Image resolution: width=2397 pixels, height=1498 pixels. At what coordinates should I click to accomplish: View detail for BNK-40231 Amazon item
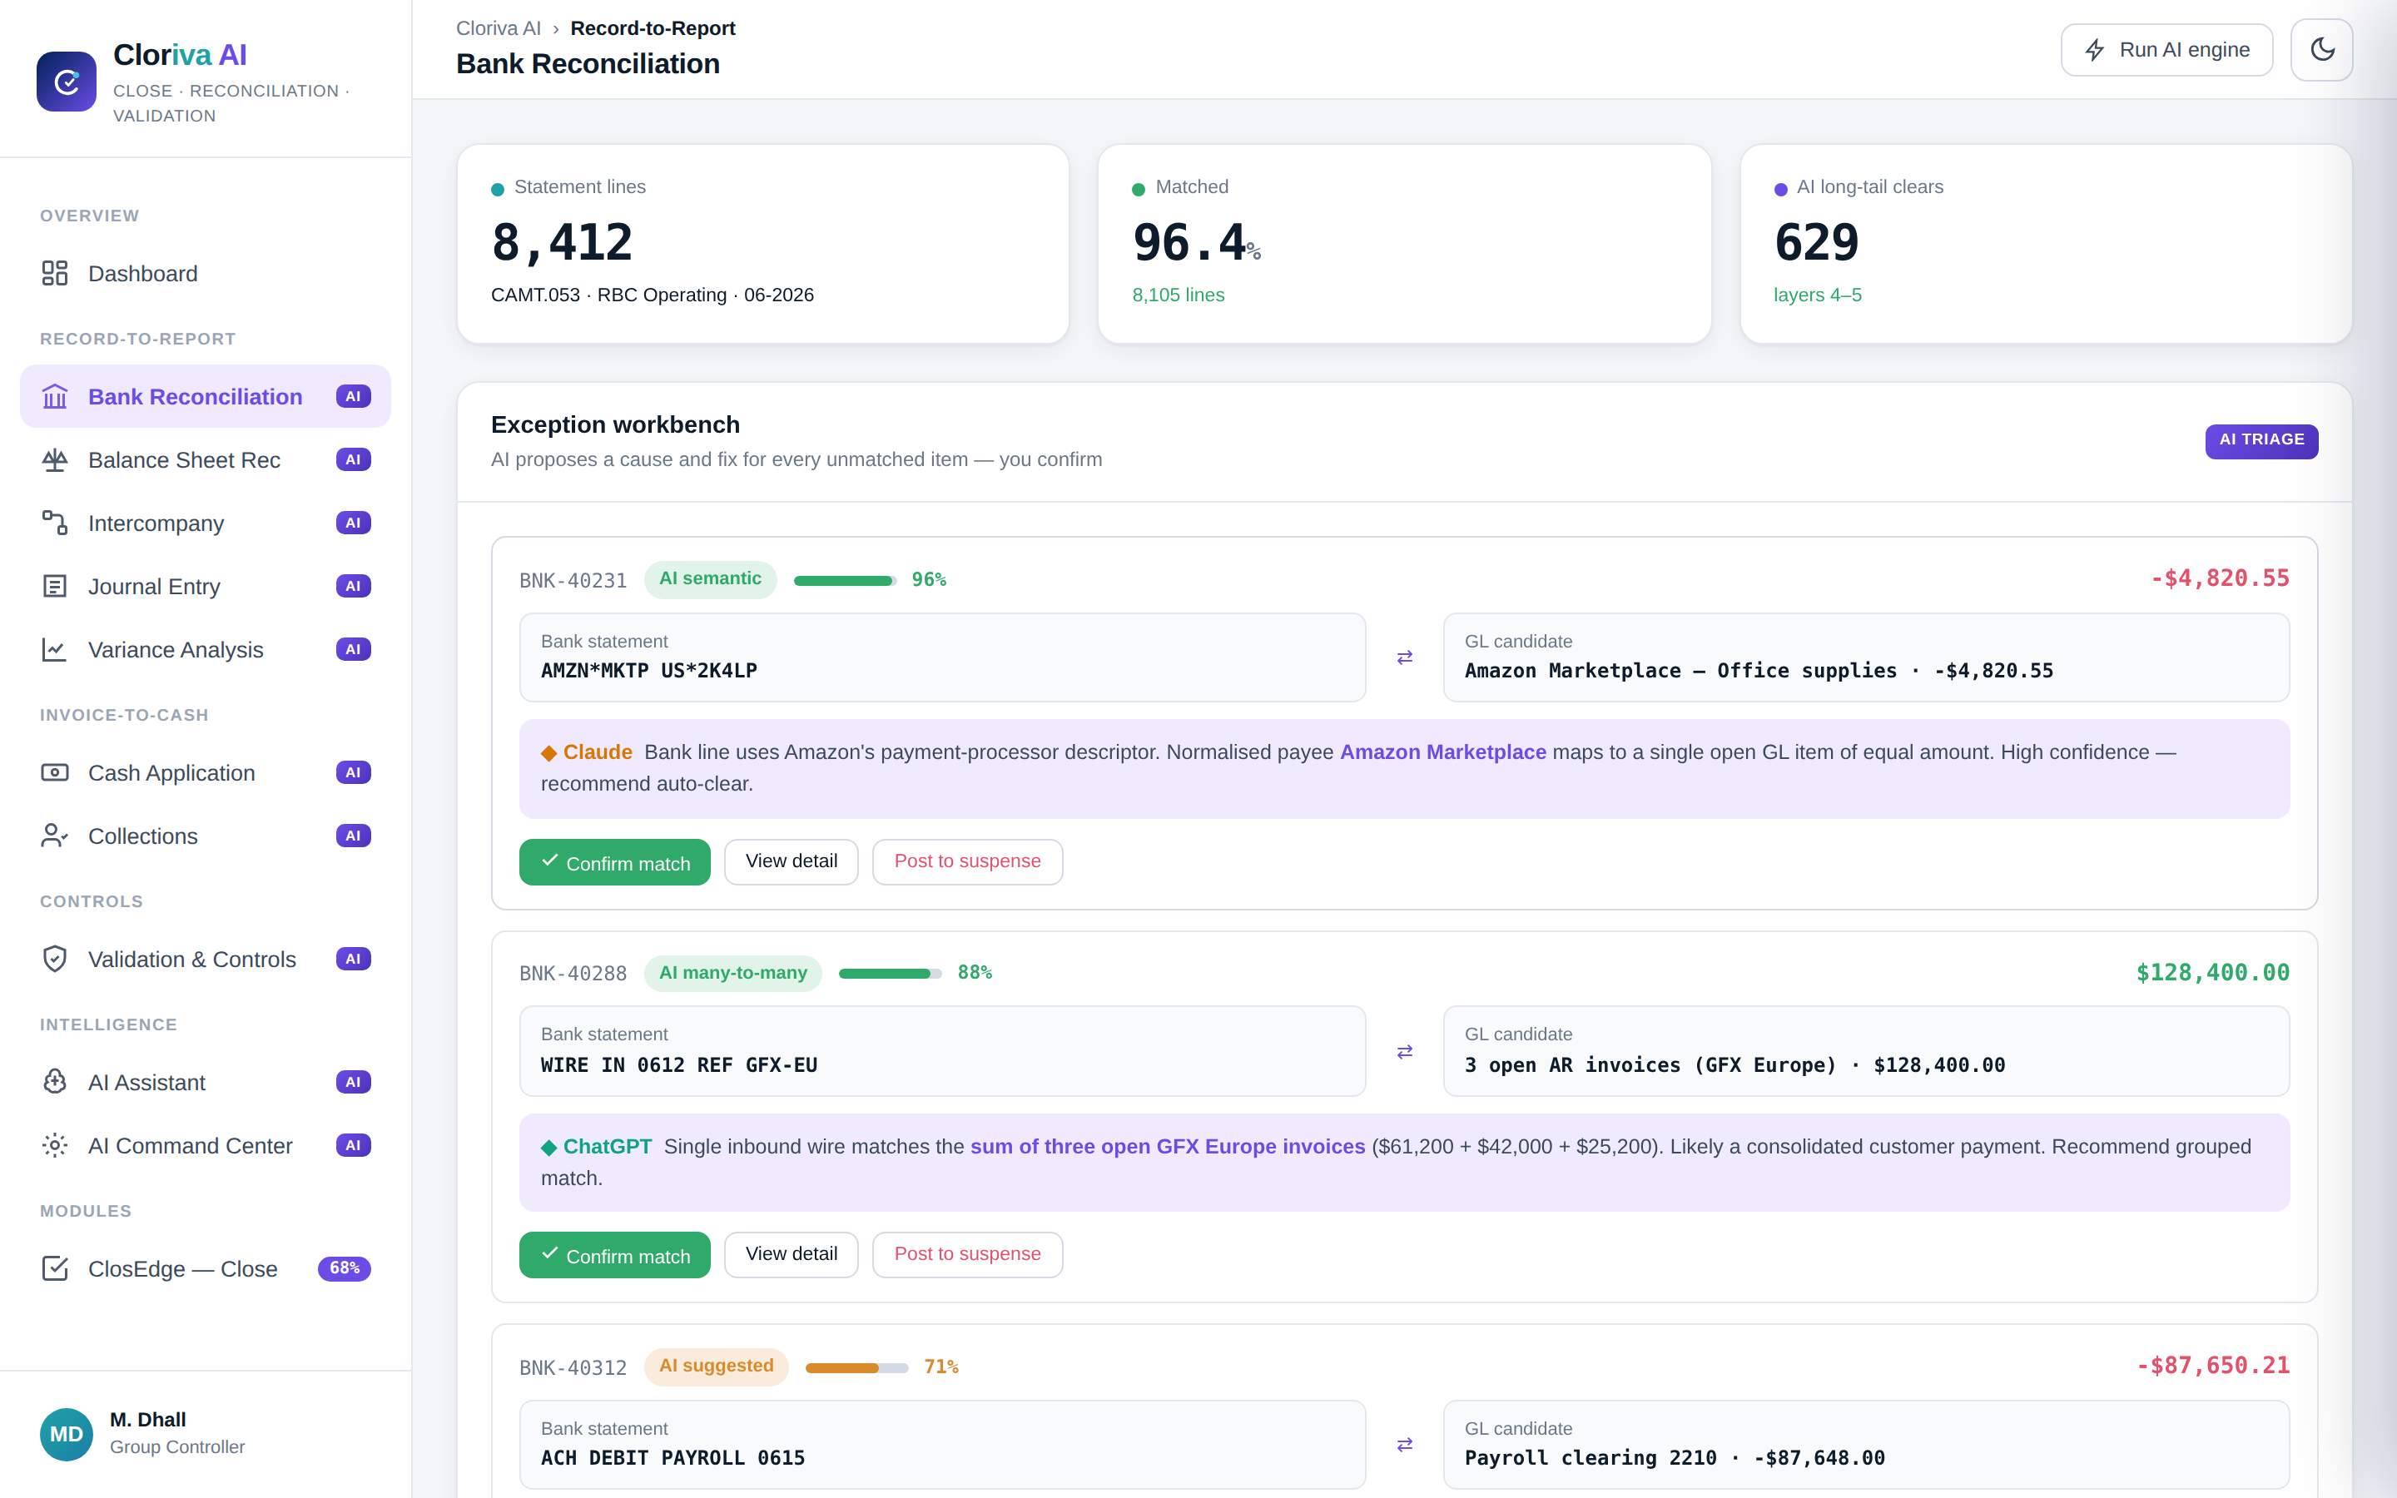pyautogui.click(x=791, y=862)
